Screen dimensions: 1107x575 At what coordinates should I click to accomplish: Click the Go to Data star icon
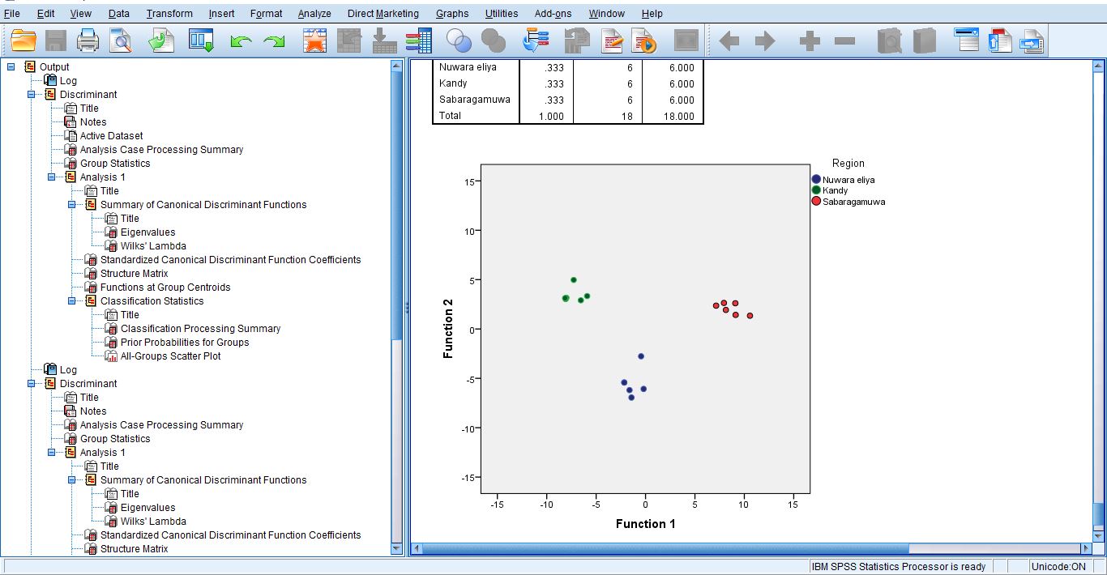[314, 40]
